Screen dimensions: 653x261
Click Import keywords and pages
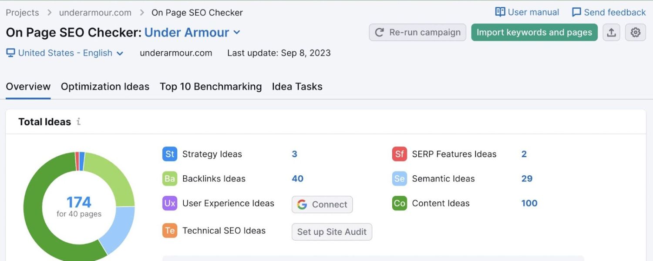(x=534, y=32)
